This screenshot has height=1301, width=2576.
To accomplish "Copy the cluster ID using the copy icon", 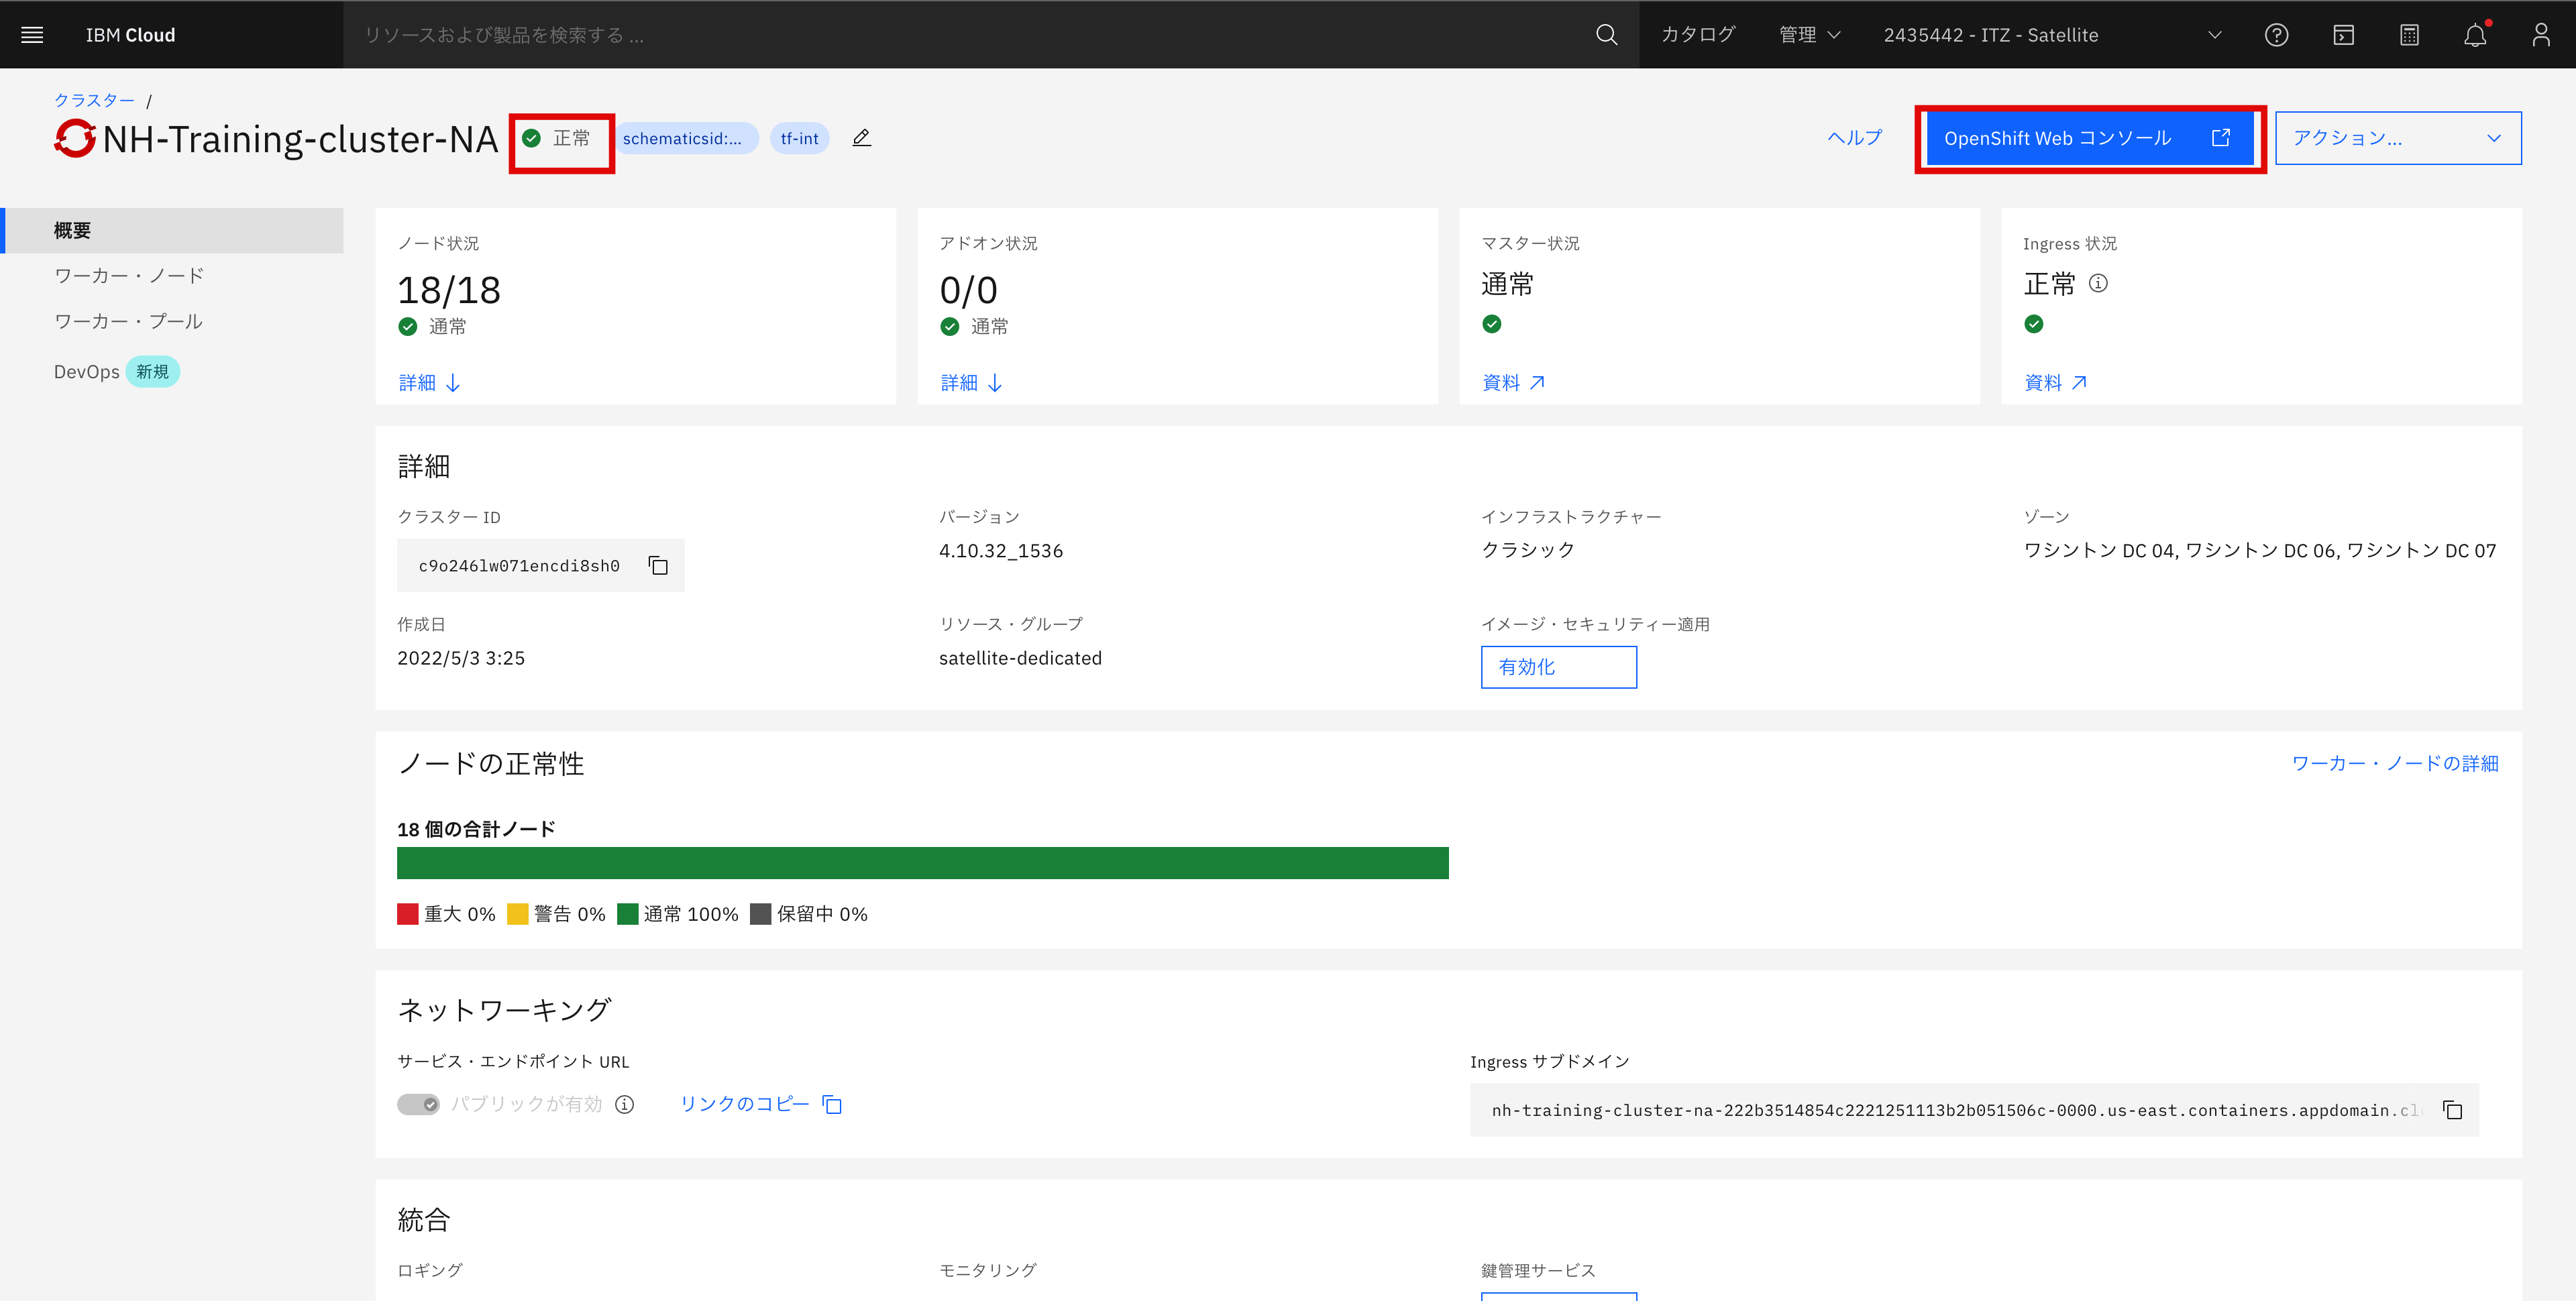I will (x=658, y=565).
